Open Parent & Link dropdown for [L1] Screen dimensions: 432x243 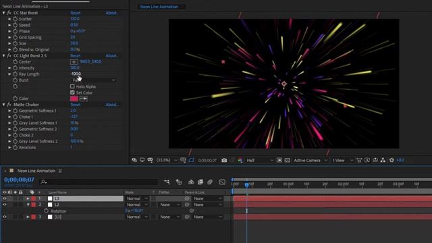pos(207,217)
